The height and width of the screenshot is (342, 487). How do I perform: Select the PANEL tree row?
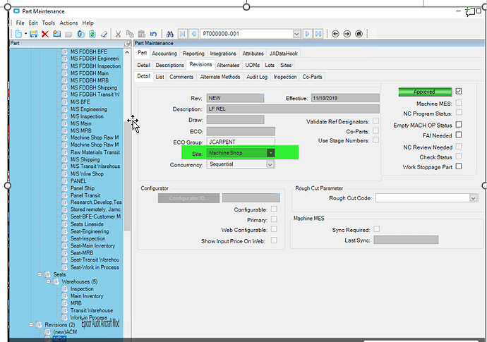click(x=78, y=181)
